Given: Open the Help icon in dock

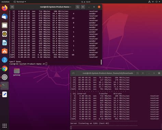Looking at the screenshot, I should [x=4, y=60].
